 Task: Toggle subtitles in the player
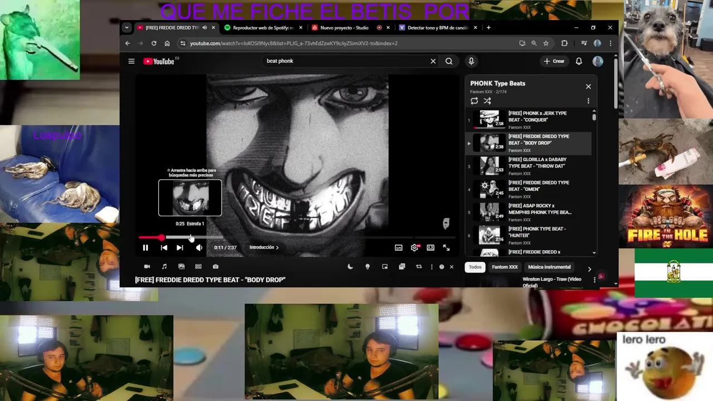(399, 248)
